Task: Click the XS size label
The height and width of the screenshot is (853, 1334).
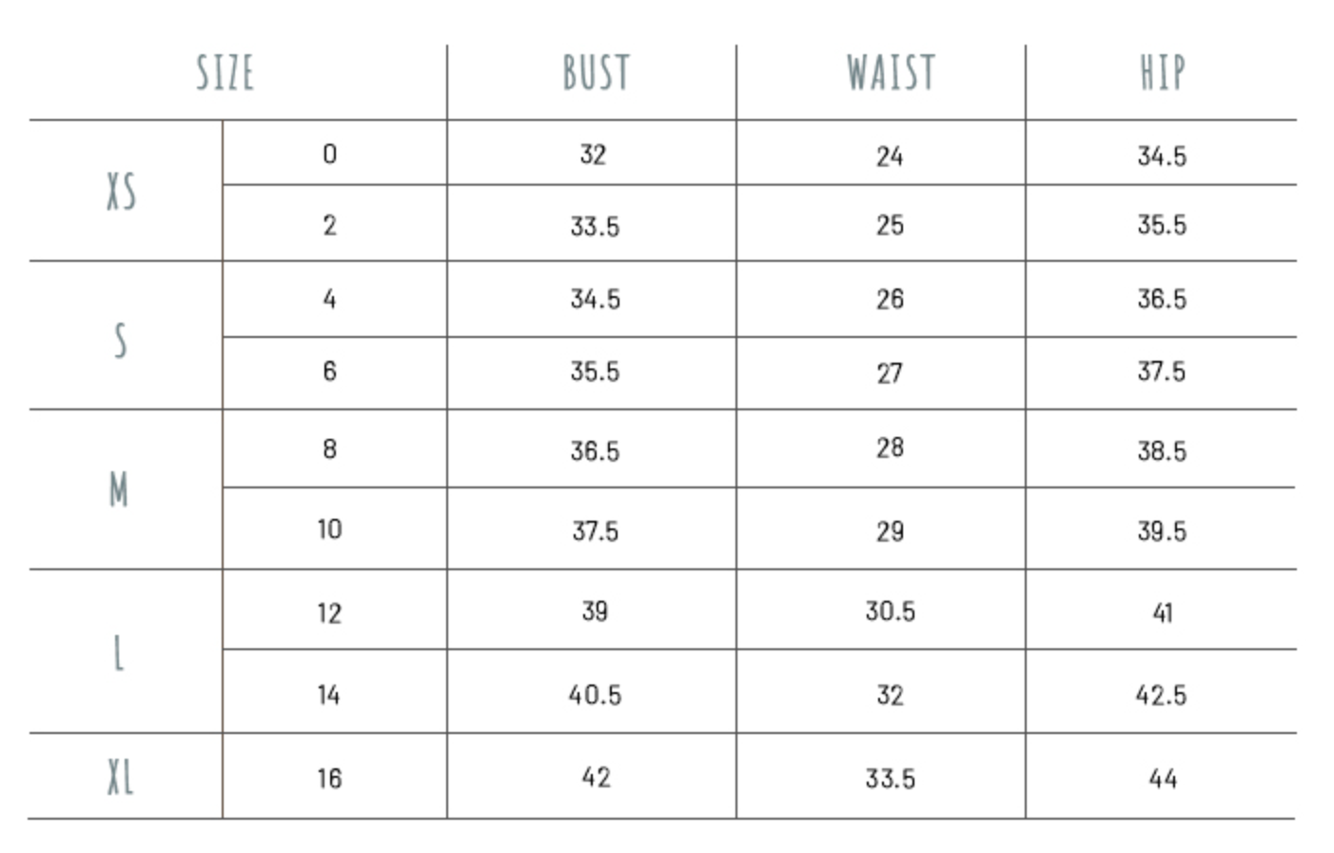Action: point(121,191)
